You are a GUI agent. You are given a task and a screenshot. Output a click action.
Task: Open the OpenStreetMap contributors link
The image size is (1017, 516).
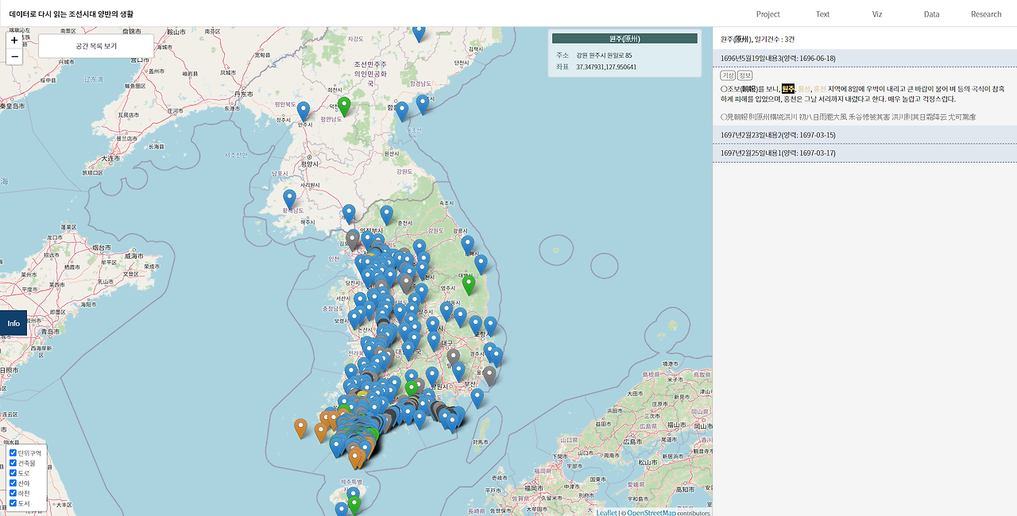point(651,513)
